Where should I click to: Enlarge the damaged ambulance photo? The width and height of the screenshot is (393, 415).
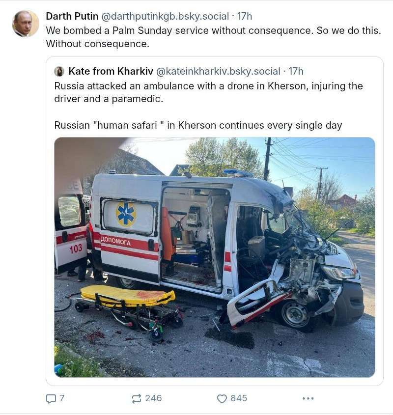215,257
